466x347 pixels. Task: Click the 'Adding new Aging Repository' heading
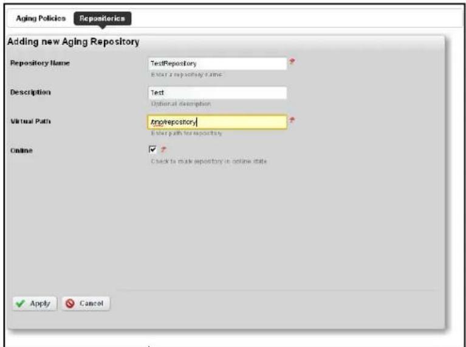coord(73,42)
